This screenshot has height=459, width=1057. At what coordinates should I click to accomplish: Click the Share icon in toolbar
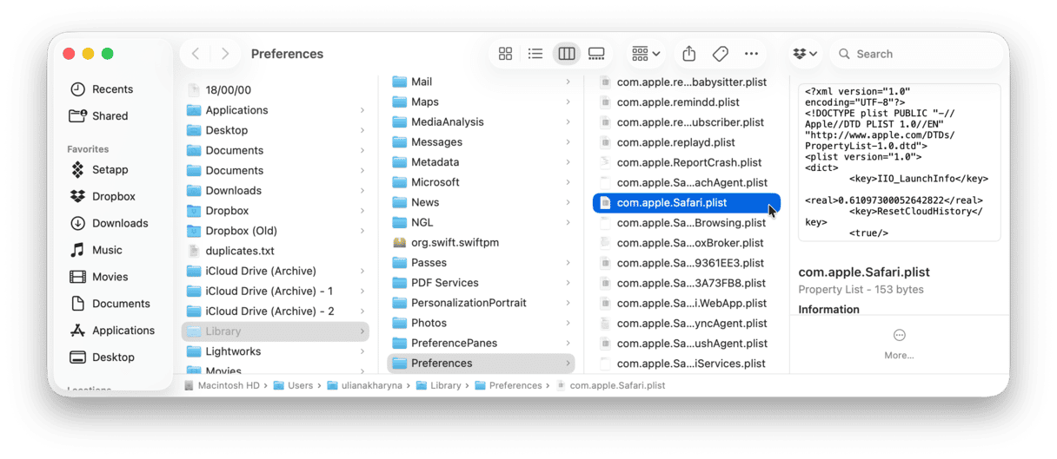(x=688, y=54)
